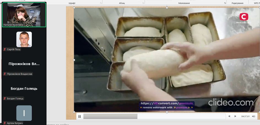Image resolution: width=260 pixels, height=125 pixels.
Task: Click Артем Катрич's gray avatar
Action: point(24,113)
